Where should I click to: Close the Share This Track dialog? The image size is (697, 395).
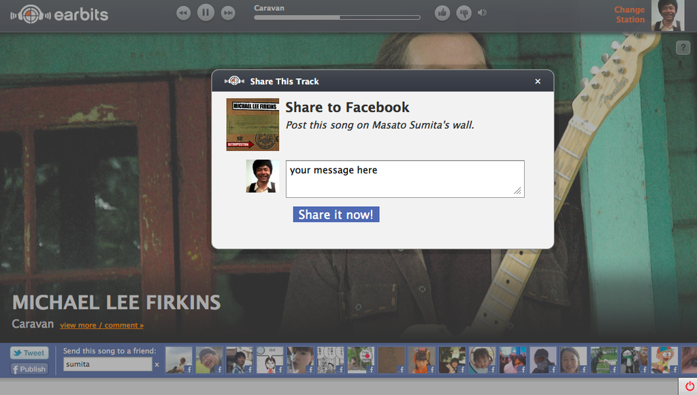538,81
